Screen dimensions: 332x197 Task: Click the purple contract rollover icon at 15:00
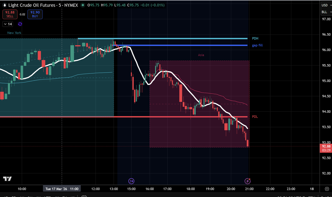tap(131, 181)
